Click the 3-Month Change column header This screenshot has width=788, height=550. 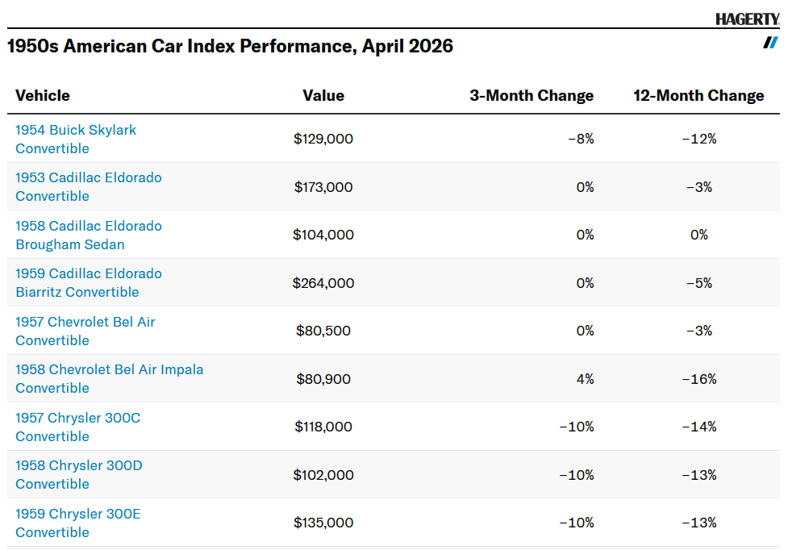pos(532,95)
